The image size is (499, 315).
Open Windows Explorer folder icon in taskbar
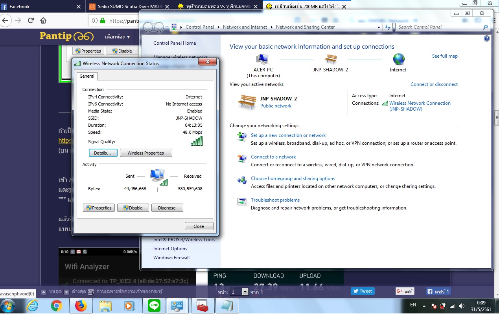pos(105,306)
